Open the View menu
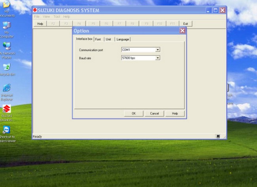This screenshot has width=257, height=187. pyautogui.click(x=46, y=17)
